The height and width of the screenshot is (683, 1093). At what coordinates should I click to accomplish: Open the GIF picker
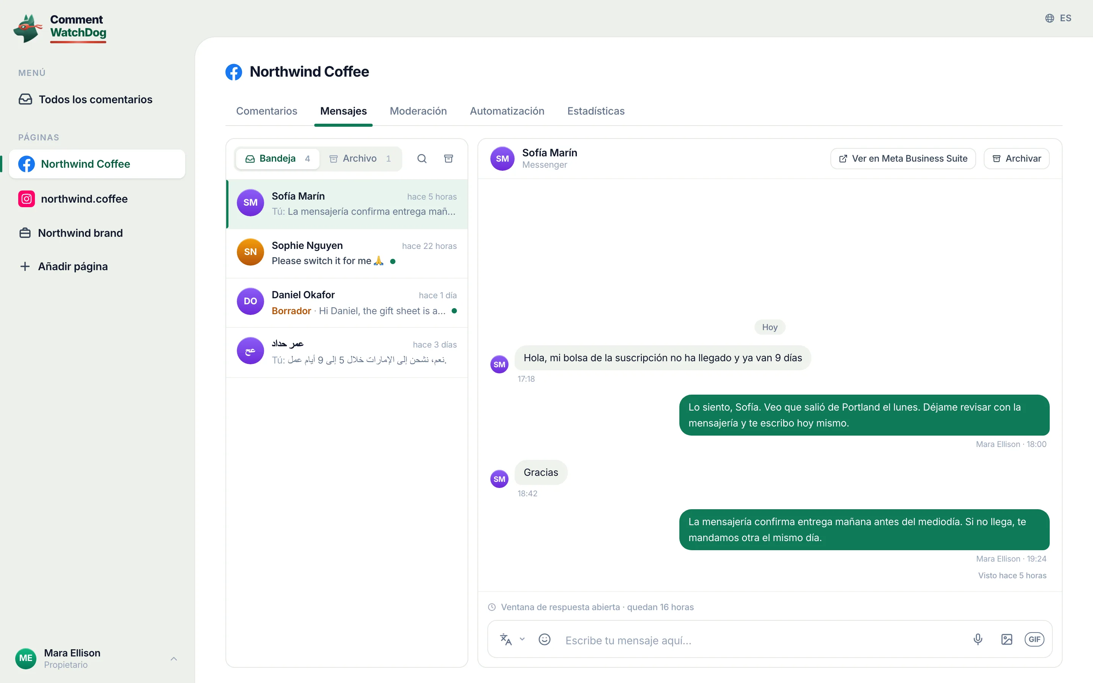coord(1034,639)
